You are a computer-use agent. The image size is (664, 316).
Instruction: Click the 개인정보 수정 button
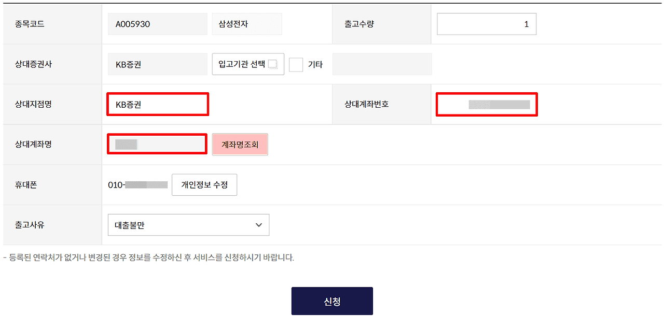pyautogui.click(x=204, y=185)
